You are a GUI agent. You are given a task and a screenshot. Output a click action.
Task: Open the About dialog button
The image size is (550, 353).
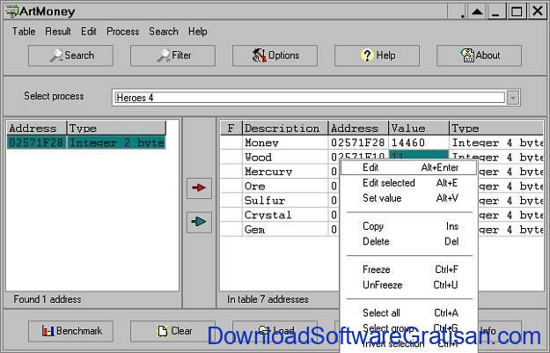click(x=479, y=55)
